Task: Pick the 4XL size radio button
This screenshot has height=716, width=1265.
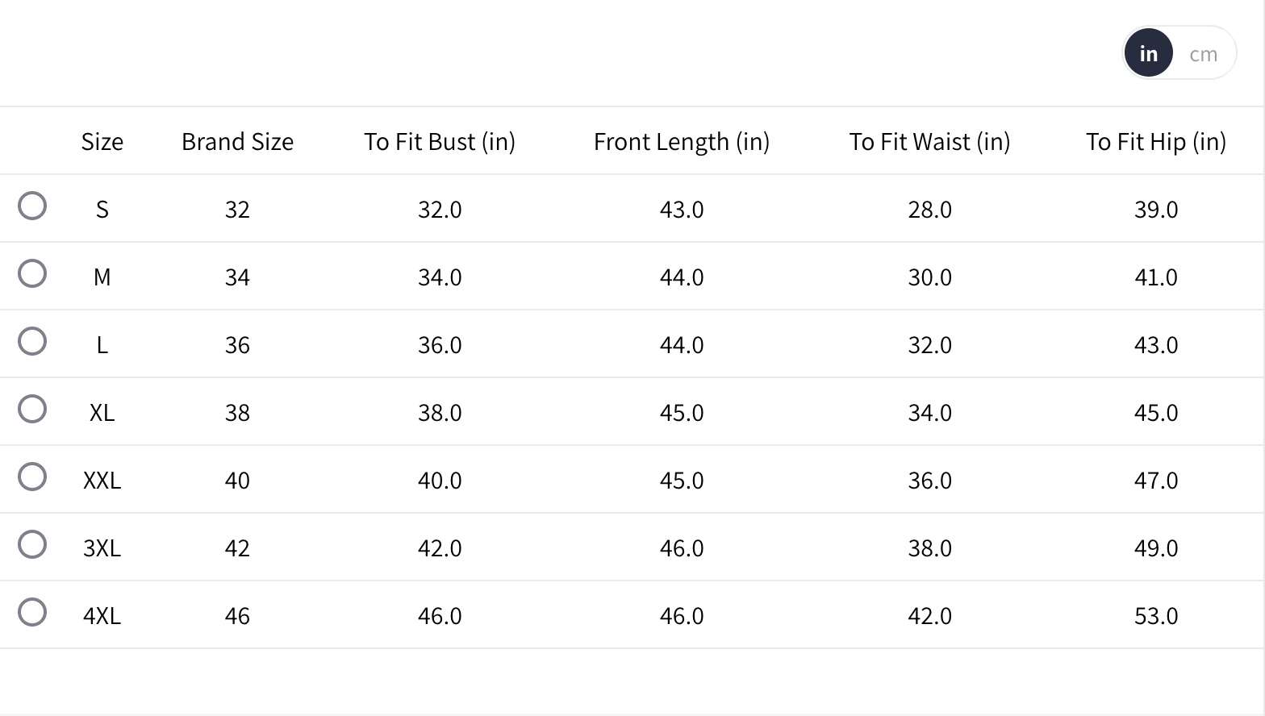Action: [x=32, y=613]
